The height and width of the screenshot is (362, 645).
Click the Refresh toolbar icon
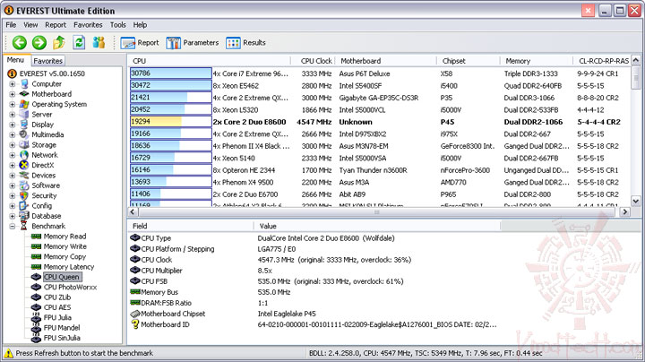(79, 42)
